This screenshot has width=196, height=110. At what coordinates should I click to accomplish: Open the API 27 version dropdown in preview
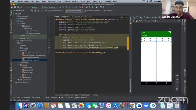click(x=154, y=17)
